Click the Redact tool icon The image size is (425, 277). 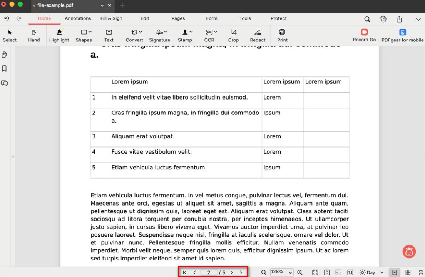tap(258, 35)
